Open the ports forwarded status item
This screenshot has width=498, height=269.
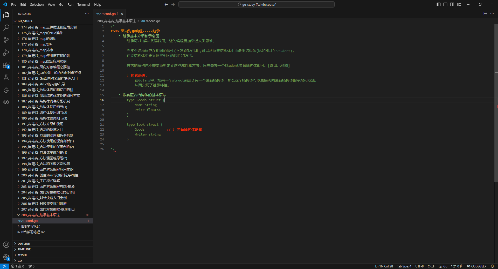[x=31, y=266]
